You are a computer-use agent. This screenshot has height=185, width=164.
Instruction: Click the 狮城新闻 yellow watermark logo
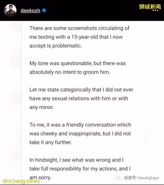(x=150, y=7)
